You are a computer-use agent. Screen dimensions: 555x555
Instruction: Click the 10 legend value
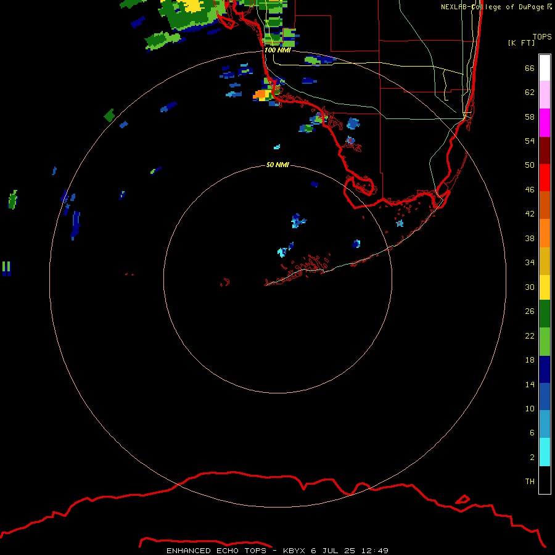click(x=530, y=408)
